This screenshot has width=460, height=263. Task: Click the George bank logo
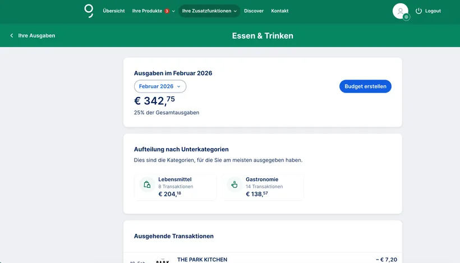[x=89, y=11]
